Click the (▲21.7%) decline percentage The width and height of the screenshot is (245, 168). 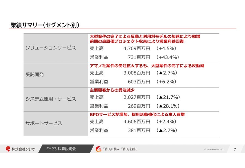[168, 97]
